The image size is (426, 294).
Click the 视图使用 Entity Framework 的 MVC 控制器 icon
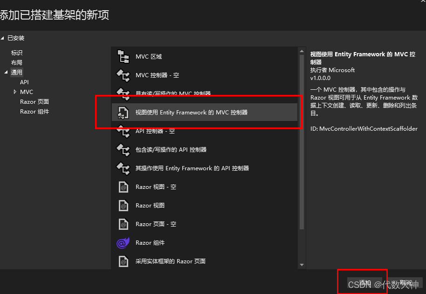pos(124,112)
